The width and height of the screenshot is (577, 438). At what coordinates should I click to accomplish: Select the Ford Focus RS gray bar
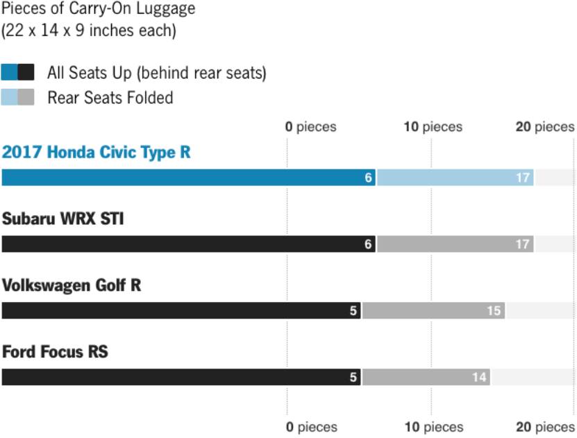pyautogui.click(x=426, y=378)
